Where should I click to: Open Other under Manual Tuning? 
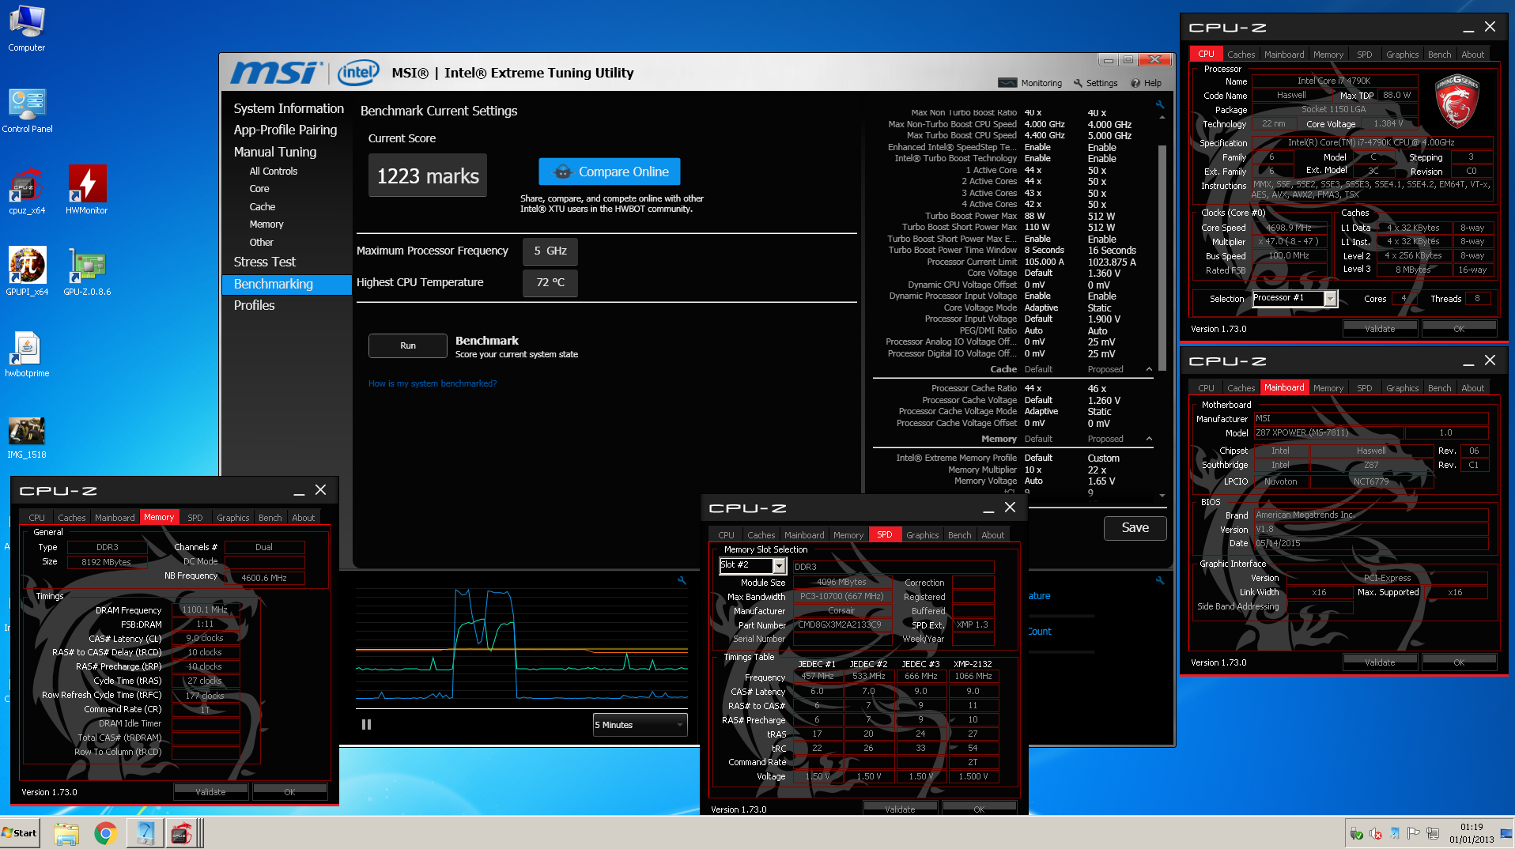261,243
